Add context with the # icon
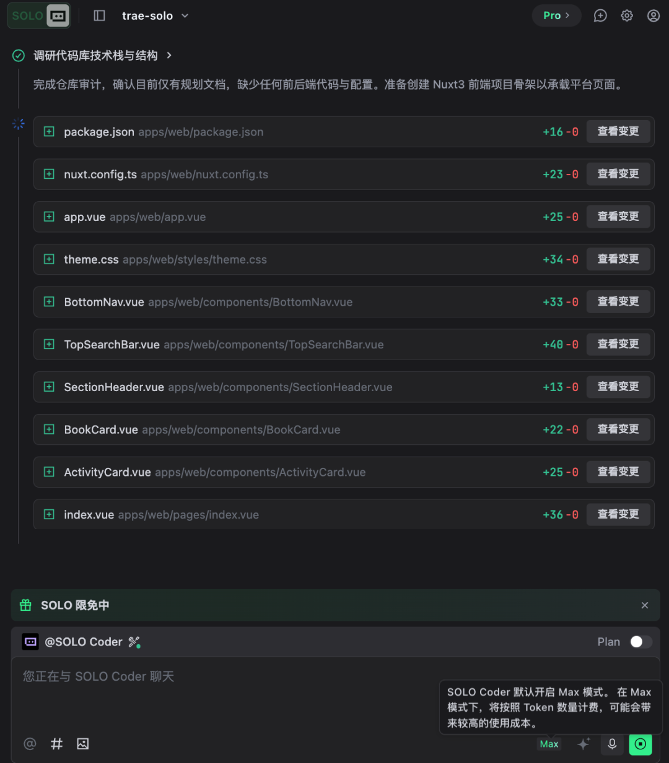 (x=56, y=744)
